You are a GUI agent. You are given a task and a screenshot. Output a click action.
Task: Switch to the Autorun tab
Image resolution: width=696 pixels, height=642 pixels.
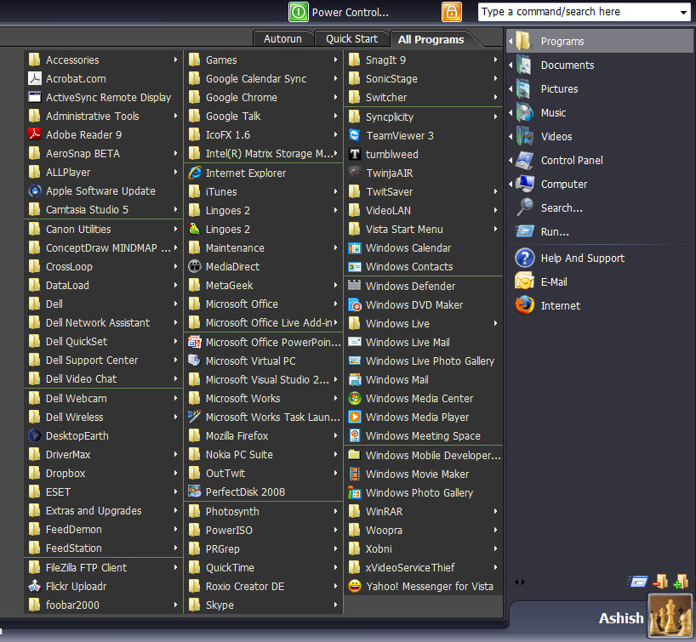(282, 39)
